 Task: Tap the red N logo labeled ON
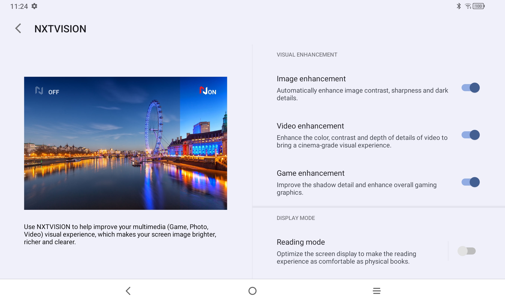204,90
